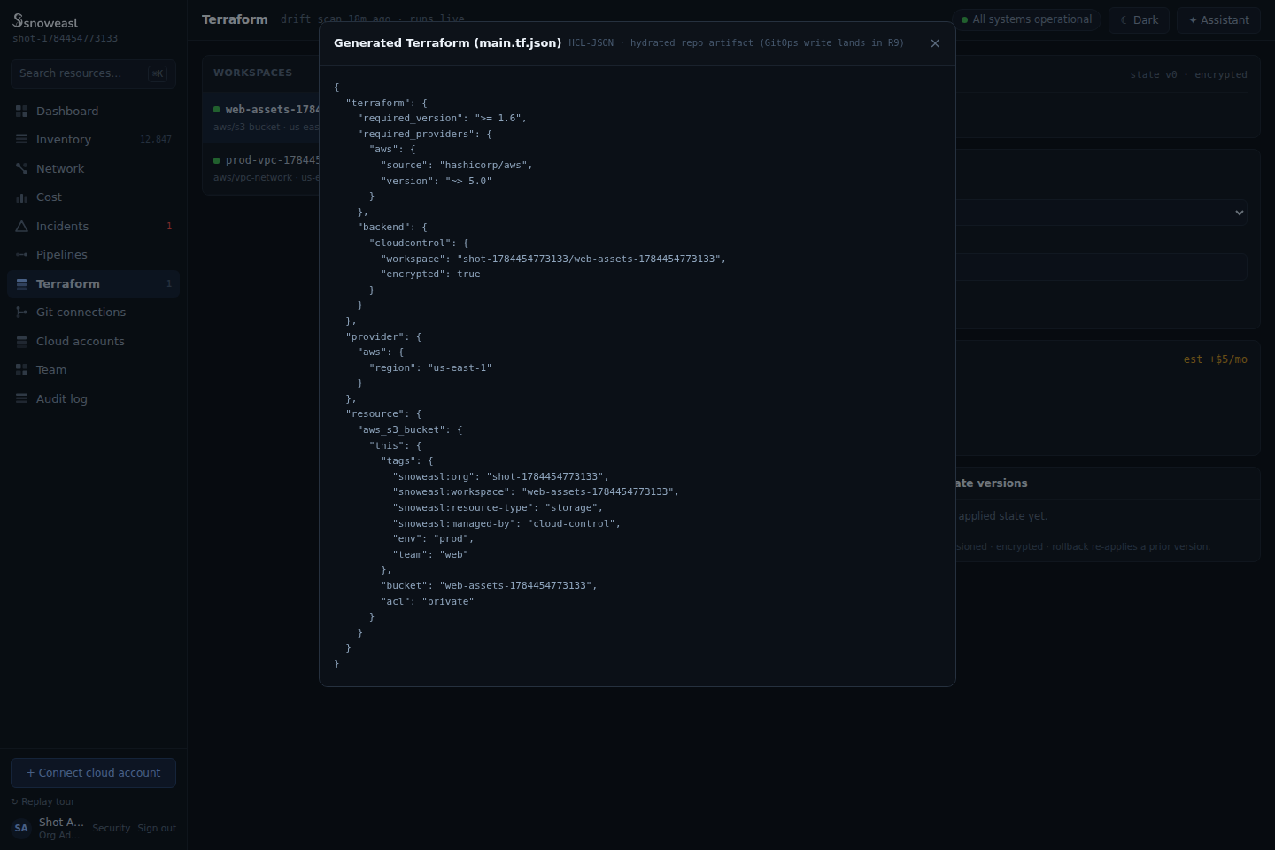
Task: Click the snoweasl:managed-by tag line
Action: coord(506,524)
